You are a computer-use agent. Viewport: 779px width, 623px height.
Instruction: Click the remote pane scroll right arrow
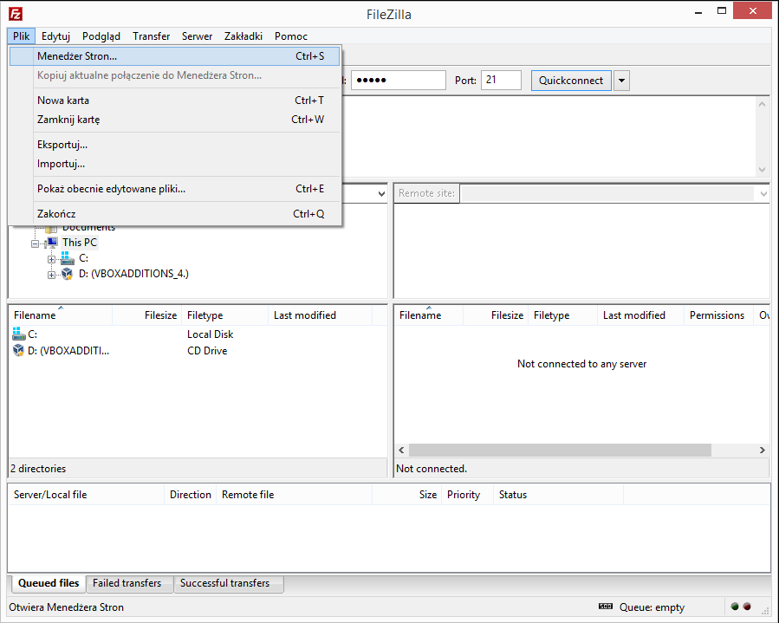[763, 450]
